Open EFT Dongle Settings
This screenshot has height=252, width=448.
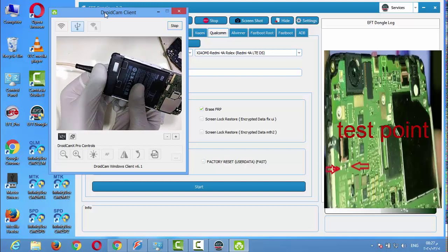point(307,21)
